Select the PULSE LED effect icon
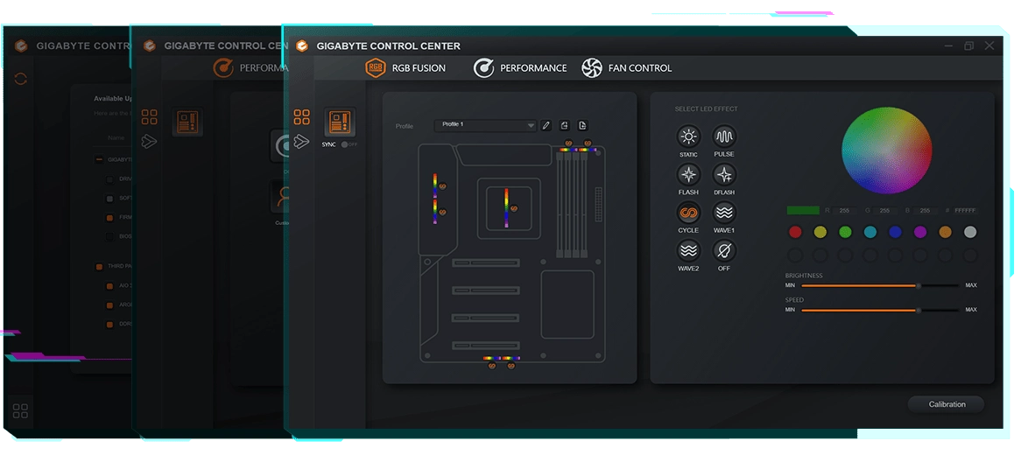Image resolution: width=1028 pixels, height=455 pixels. coord(724,136)
